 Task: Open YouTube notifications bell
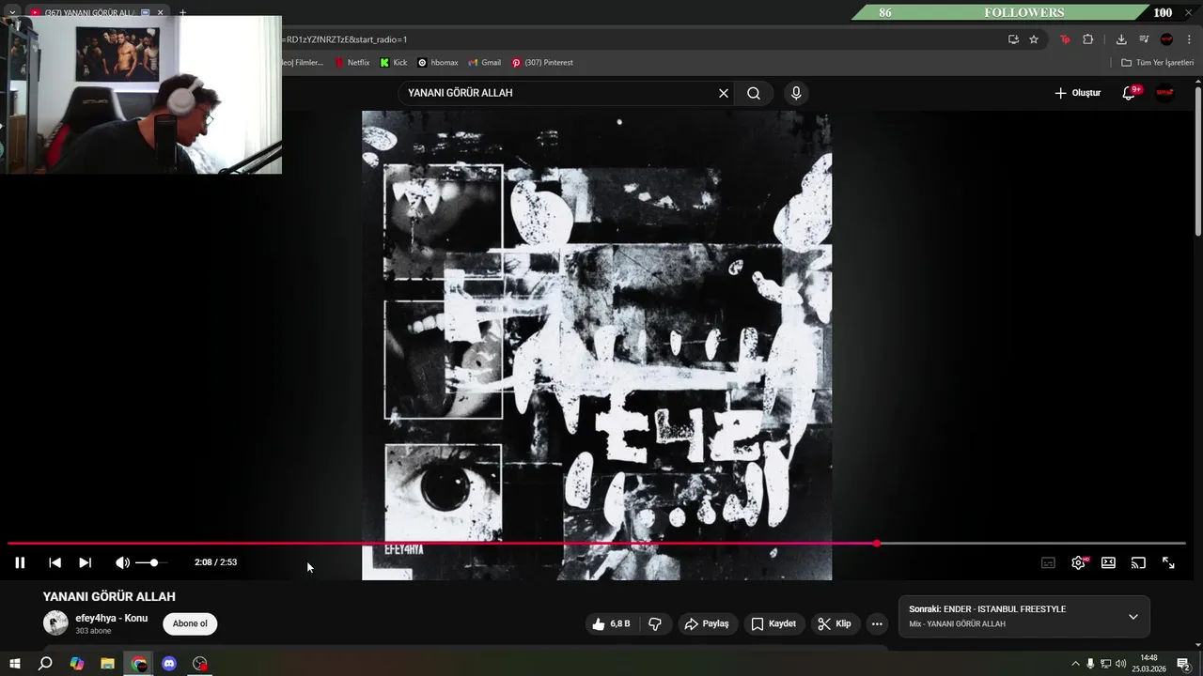coord(1130,93)
